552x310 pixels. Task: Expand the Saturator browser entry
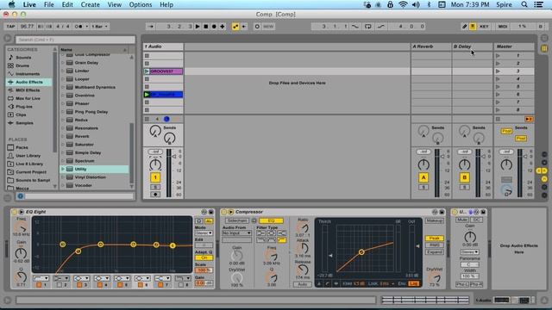(63, 145)
